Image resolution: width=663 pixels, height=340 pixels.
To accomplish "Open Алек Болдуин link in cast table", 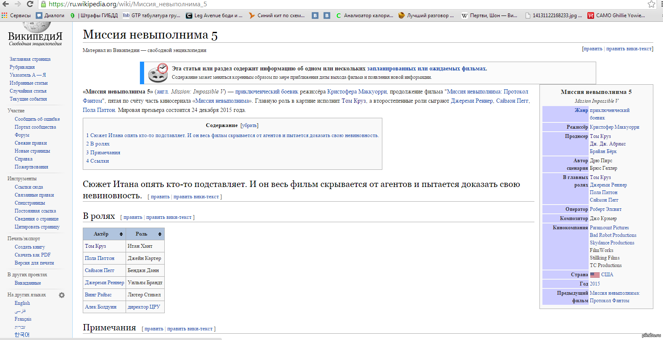I will pyautogui.click(x=100, y=307).
